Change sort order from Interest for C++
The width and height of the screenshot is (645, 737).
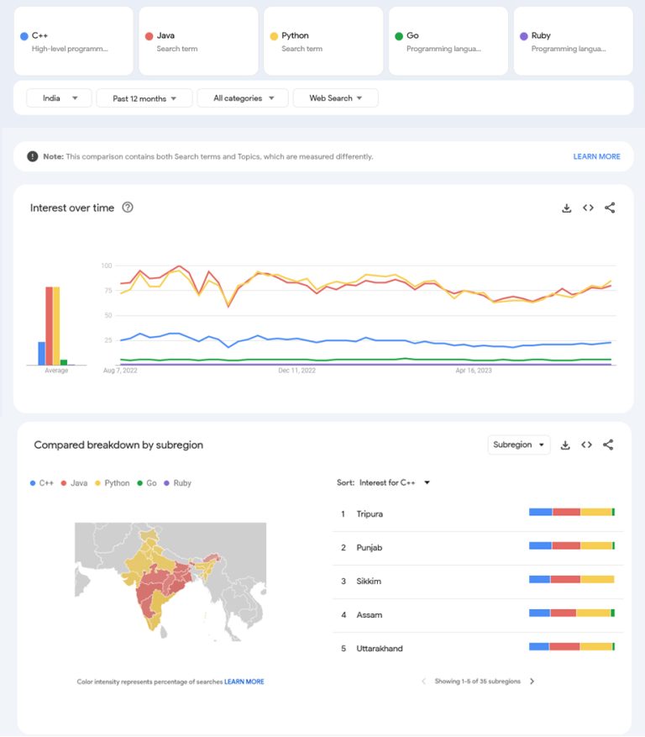394,483
